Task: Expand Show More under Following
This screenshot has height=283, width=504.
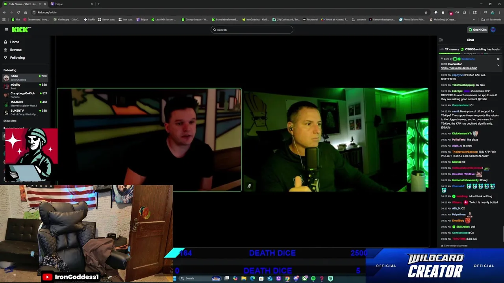Action: click(10, 121)
